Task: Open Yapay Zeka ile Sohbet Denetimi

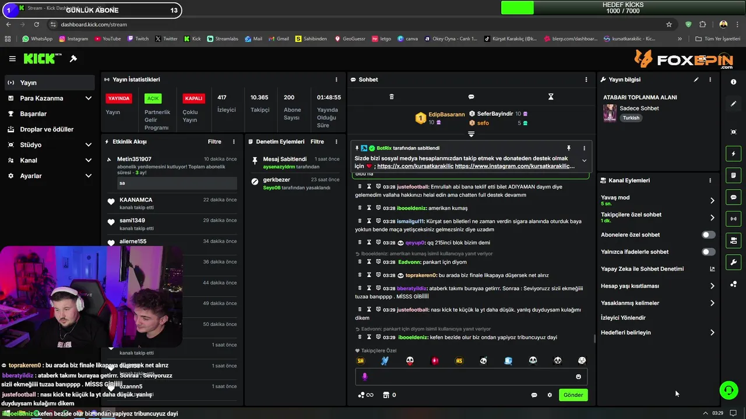Action: click(657, 269)
